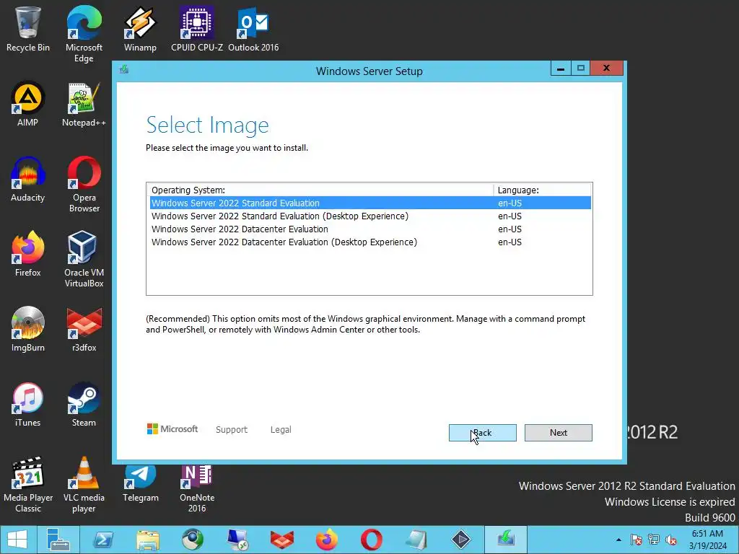Viewport: 739px width, 554px height.
Task: Switch to Firefox in the taskbar
Action: coord(327,540)
